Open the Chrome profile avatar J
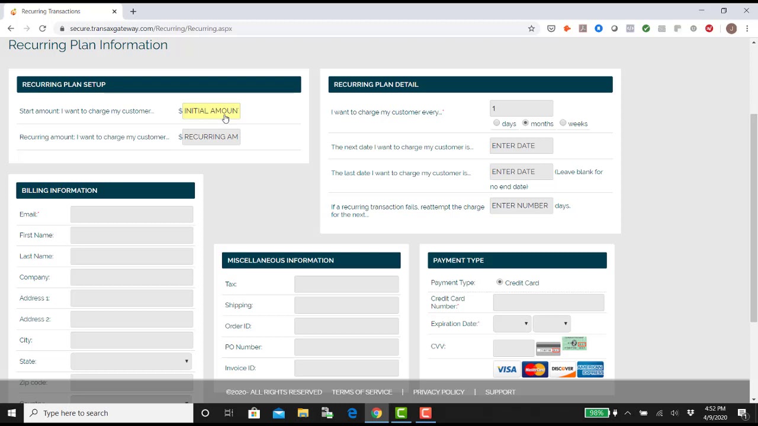This screenshot has width=758, height=426. click(x=731, y=28)
